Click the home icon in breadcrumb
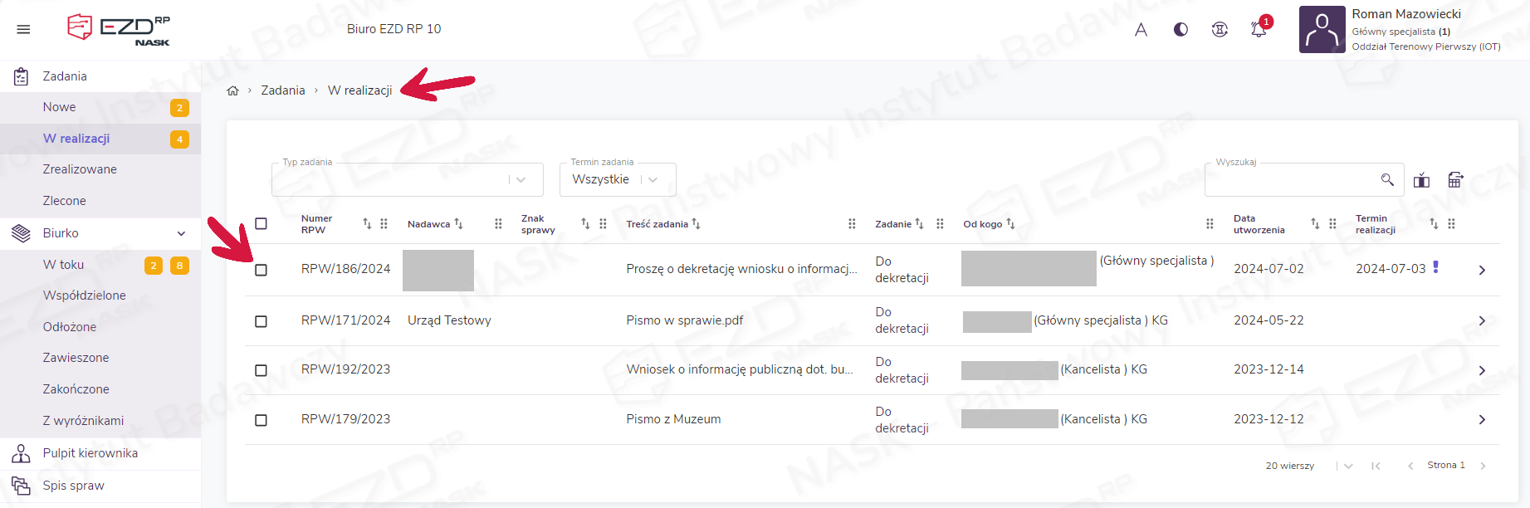This screenshot has width=1530, height=508. (x=233, y=90)
